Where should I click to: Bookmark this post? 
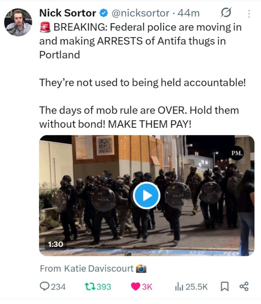(x=225, y=287)
